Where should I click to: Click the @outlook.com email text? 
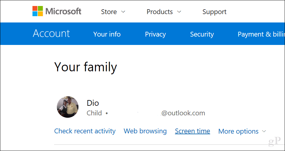click(x=183, y=113)
